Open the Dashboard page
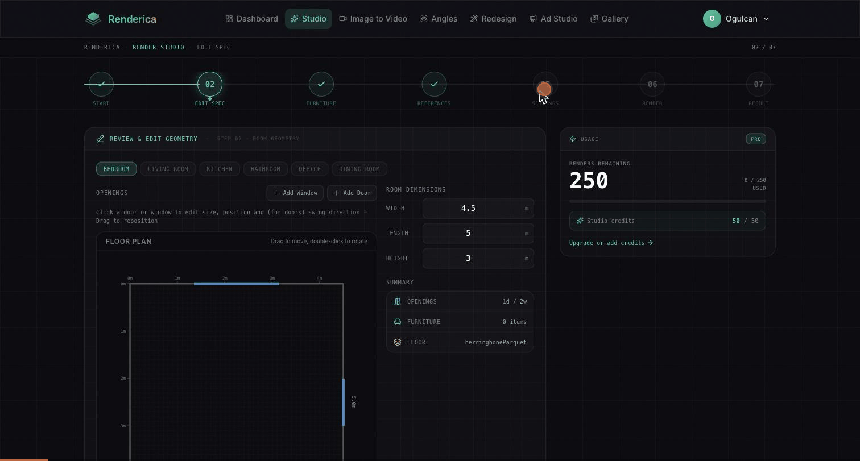This screenshot has height=461, width=860. click(251, 19)
